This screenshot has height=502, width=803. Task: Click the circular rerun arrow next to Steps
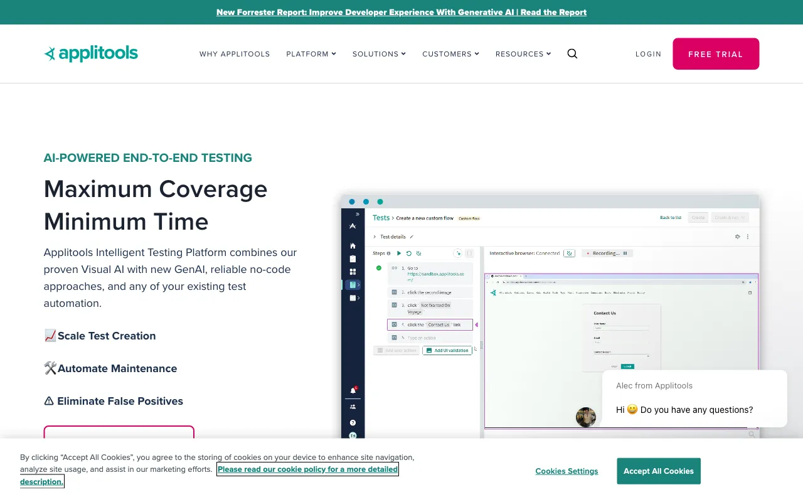click(409, 254)
